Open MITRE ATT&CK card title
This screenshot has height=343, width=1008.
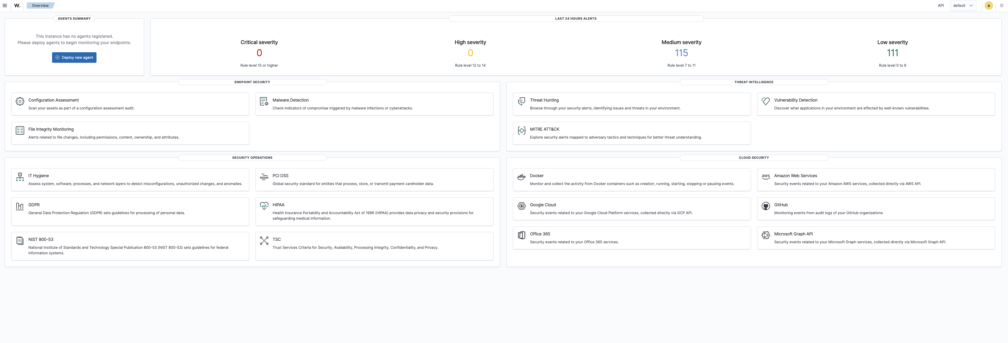(544, 129)
